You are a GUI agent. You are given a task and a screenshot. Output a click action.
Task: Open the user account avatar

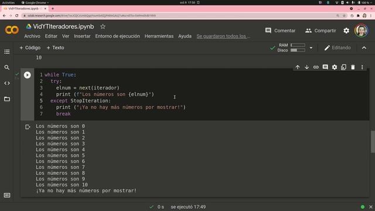361,30
